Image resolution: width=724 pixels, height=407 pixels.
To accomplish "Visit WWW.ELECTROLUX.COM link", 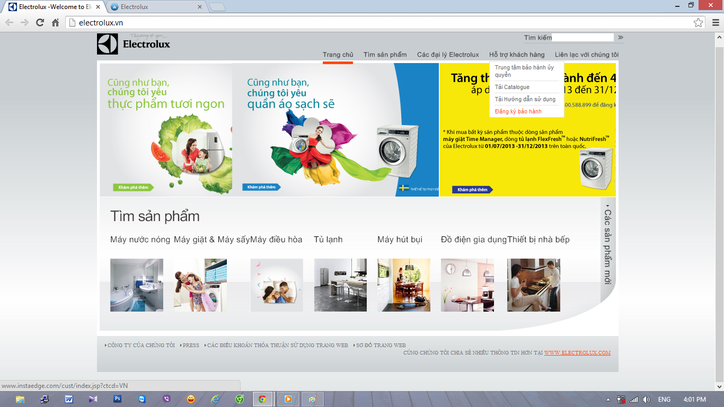I will tap(577, 352).
